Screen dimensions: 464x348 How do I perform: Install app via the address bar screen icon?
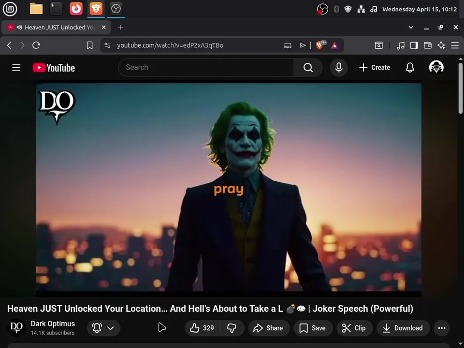pos(288,45)
